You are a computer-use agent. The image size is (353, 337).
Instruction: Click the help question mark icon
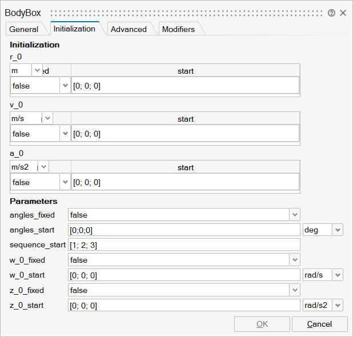331,13
